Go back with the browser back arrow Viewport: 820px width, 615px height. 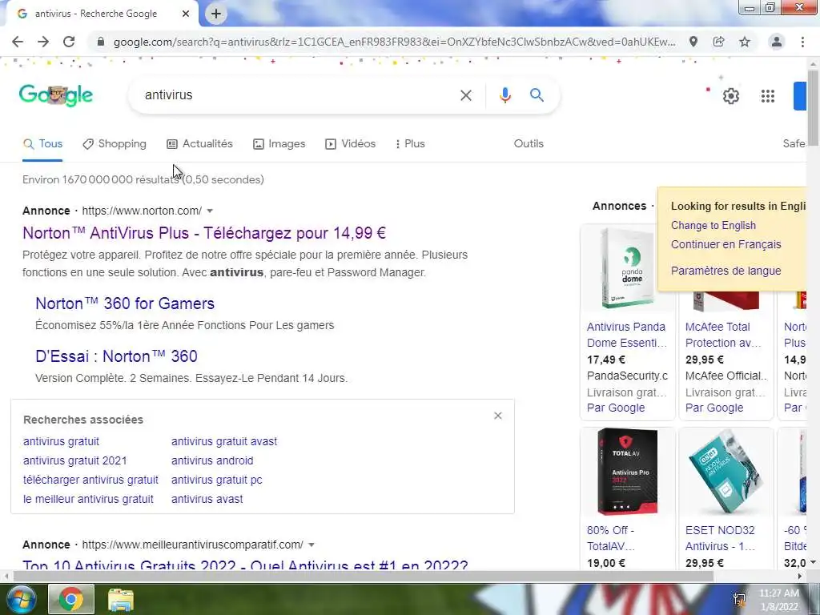(x=18, y=42)
